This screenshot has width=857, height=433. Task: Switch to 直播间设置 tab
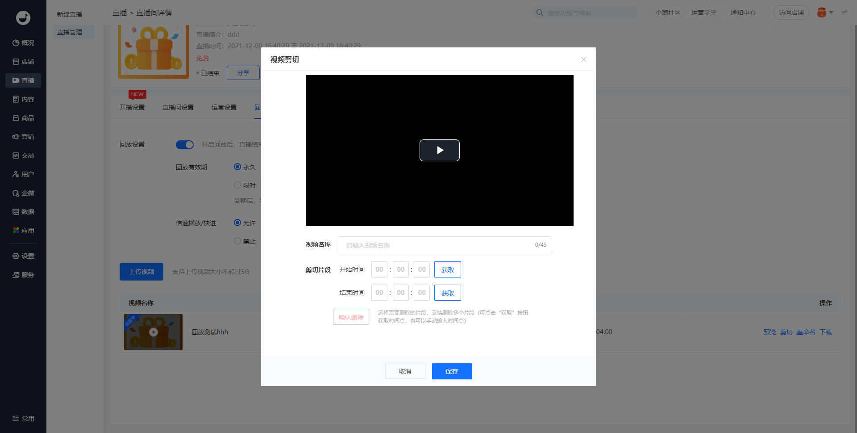click(178, 107)
